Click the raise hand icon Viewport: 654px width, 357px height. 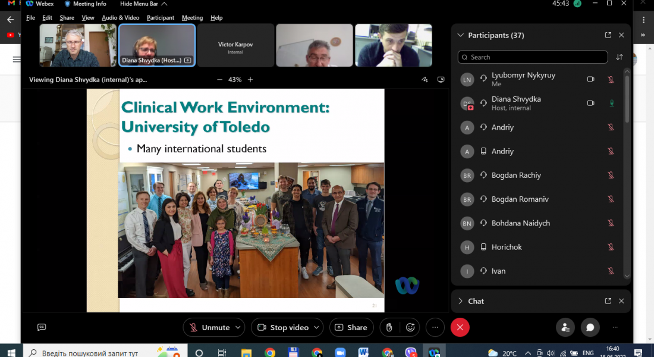389,327
